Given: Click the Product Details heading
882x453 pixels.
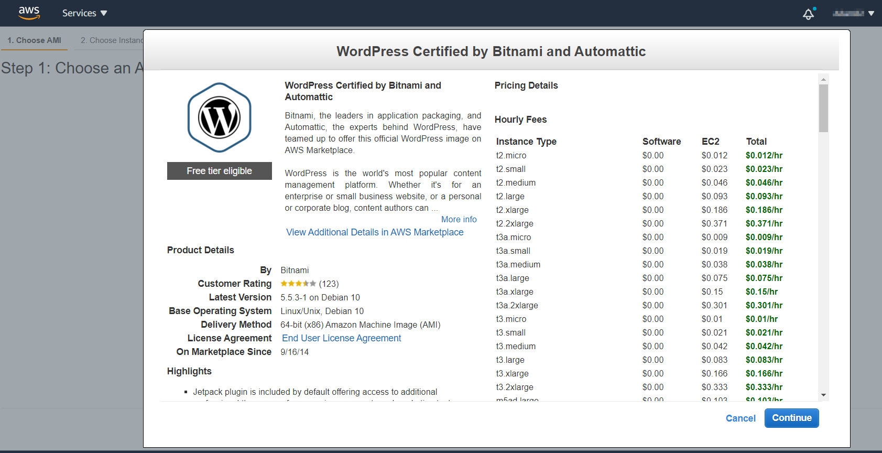Looking at the screenshot, I should click(200, 250).
